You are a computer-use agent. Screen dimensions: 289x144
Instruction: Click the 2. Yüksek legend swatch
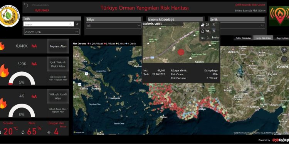(105, 43)
